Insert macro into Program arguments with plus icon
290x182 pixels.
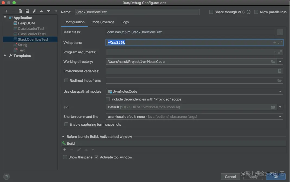click(275, 52)
